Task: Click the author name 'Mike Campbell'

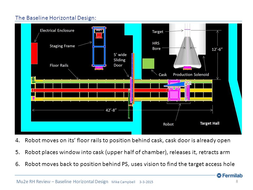Action: 123,182
